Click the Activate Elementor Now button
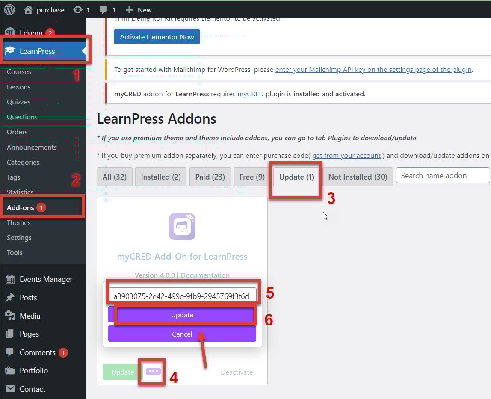The width and height of the screenshot is (491, 399). tap(157, 37)
